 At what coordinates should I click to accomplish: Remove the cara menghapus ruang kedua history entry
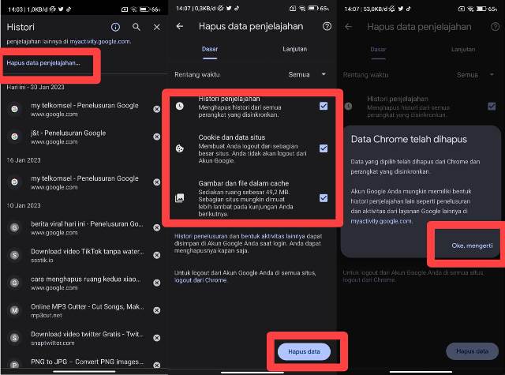tap(157, 283)
